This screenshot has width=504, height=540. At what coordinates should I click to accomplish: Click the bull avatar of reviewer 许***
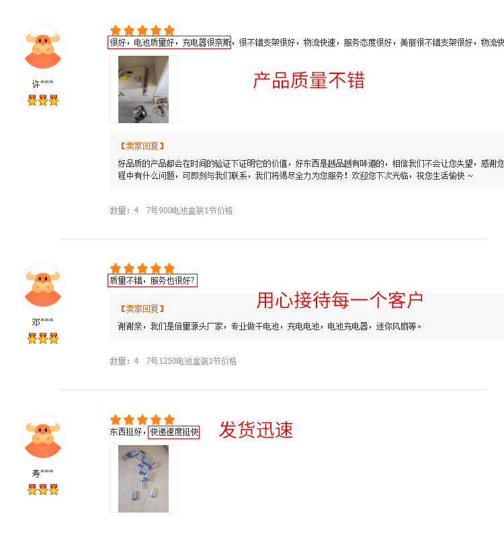click(43, 47)
